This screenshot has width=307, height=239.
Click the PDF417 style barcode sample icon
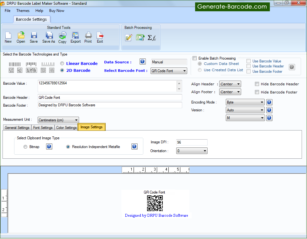tap(31, 70)
